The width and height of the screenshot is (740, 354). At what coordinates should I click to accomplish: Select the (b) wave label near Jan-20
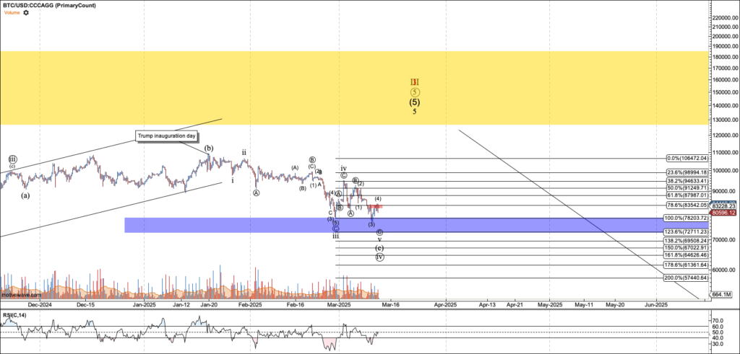click(x=209, y=149)
